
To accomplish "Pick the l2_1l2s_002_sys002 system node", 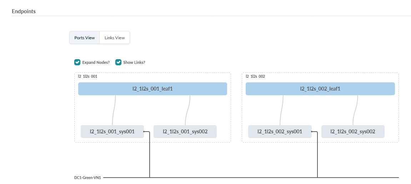I will click(x=353, y=132).
